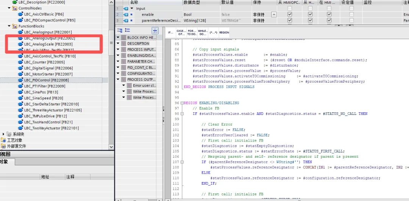Click the LBC_SinaPos block icon
Viewport: 409px width, 201px height.
point(20,92)
